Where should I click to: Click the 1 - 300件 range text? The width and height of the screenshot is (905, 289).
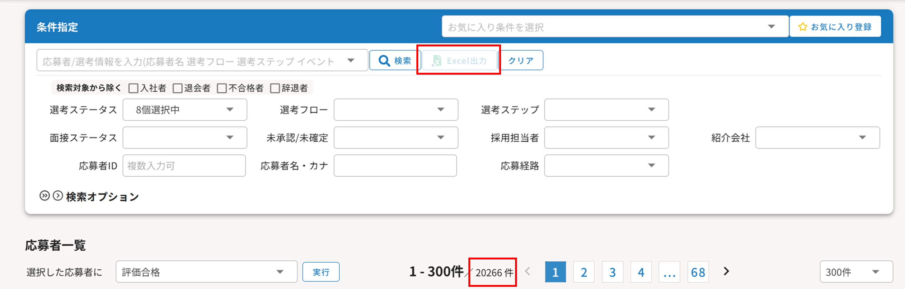[436, 272]
